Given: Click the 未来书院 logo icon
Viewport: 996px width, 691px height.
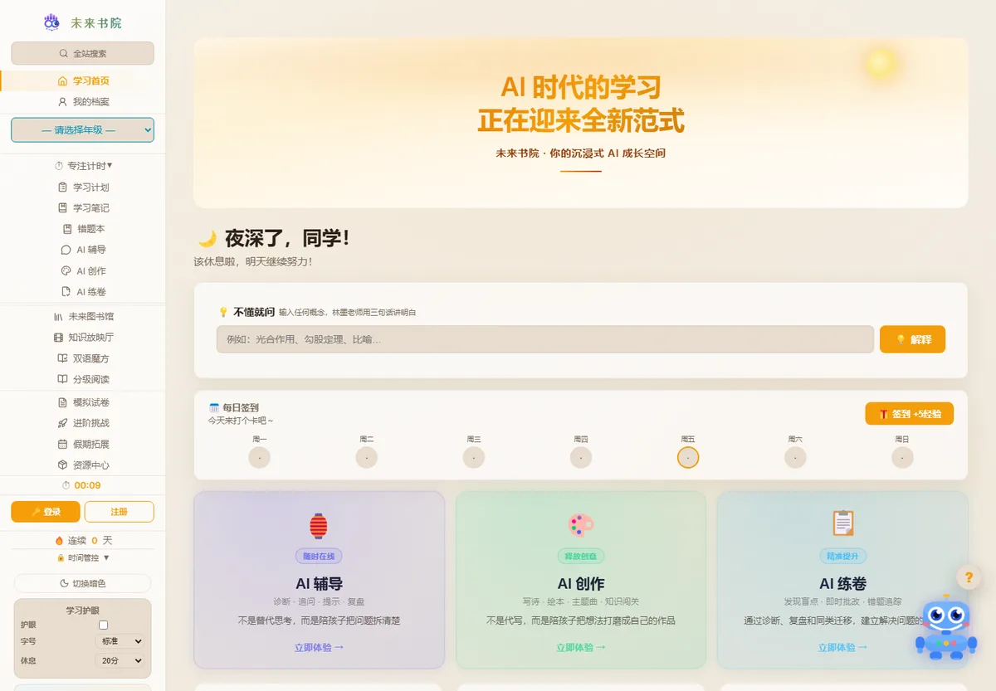Looking at the screenshot, I should click(x=52, y=22).
